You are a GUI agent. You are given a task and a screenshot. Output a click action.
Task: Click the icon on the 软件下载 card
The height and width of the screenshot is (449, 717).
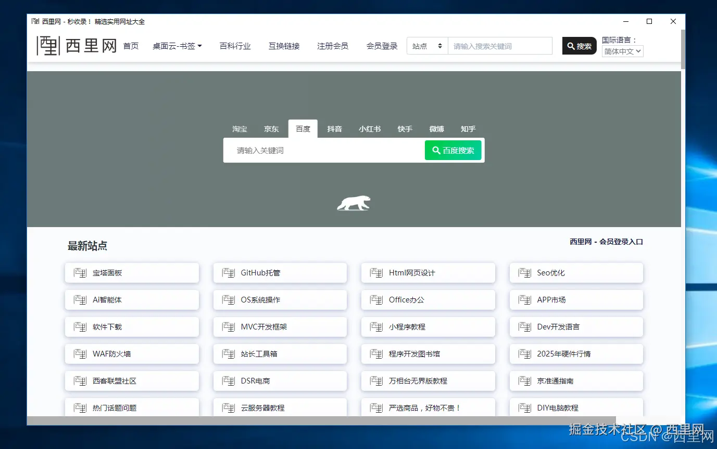pyautogui.click(x=80, y=327)
